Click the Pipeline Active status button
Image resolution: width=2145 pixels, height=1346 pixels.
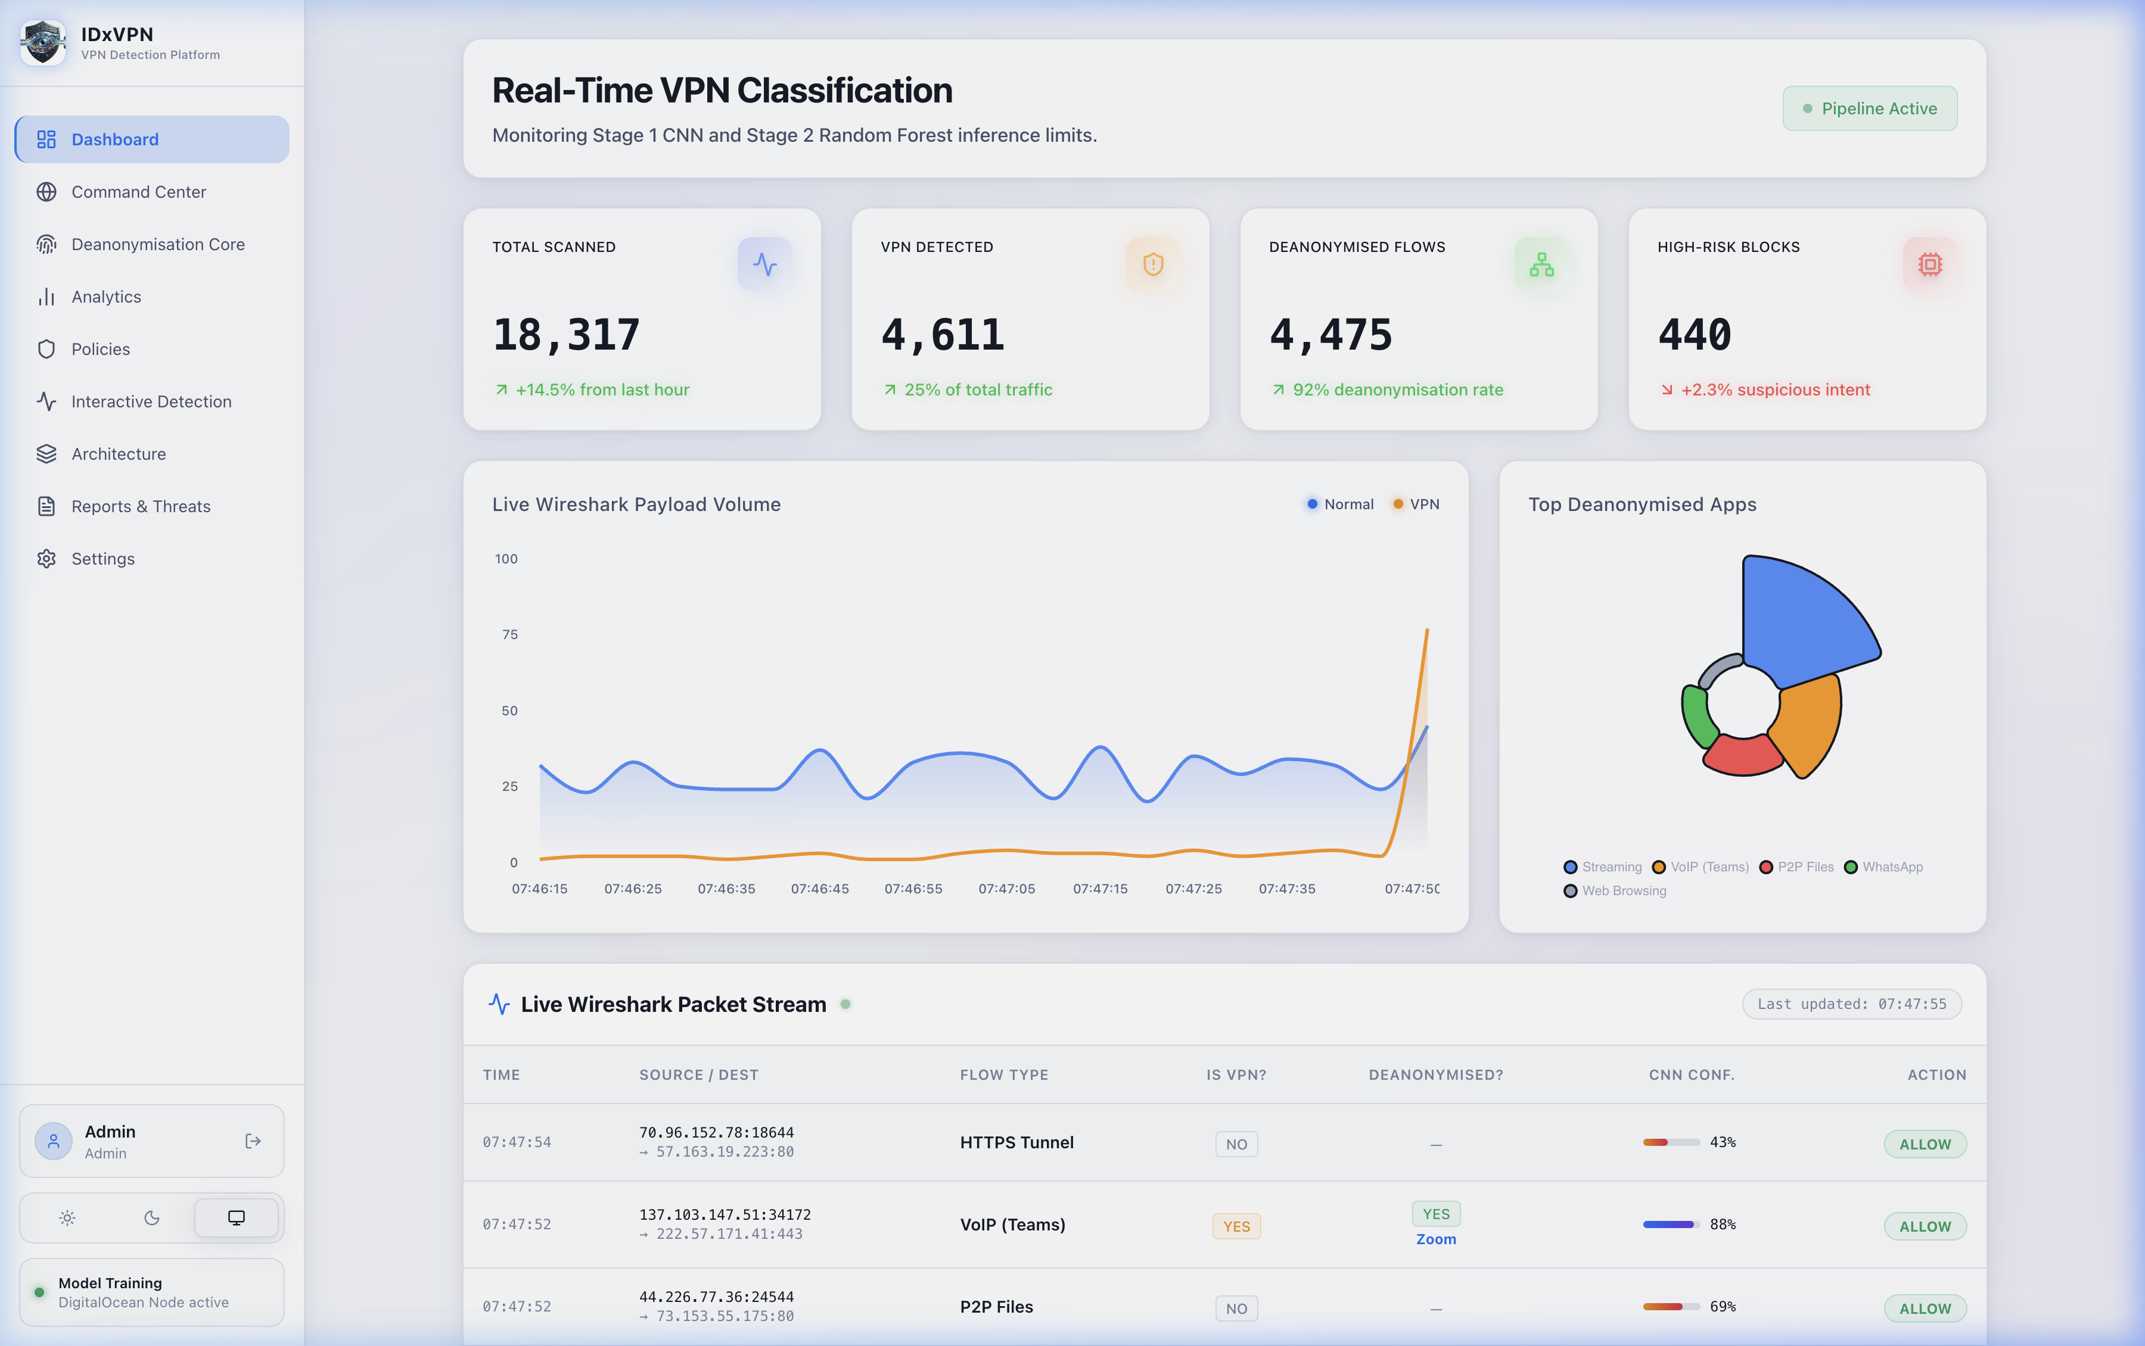point(1869,108)
